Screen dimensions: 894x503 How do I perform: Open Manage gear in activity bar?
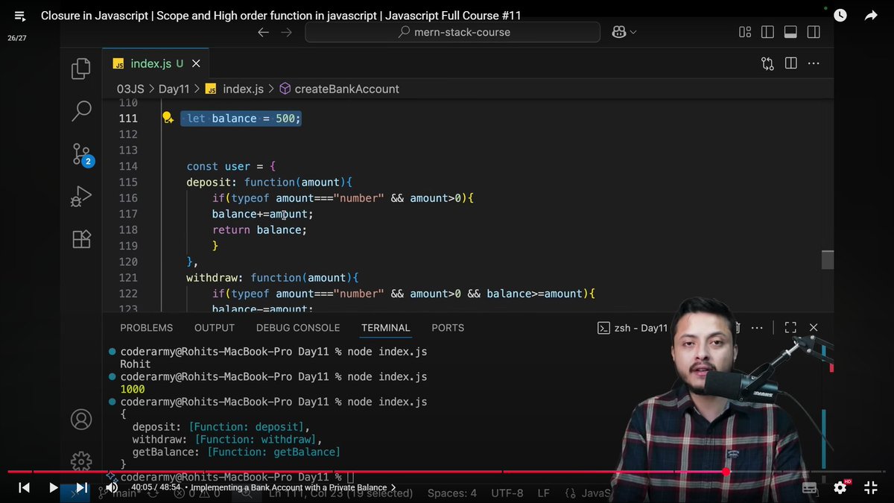click(81, 461)
